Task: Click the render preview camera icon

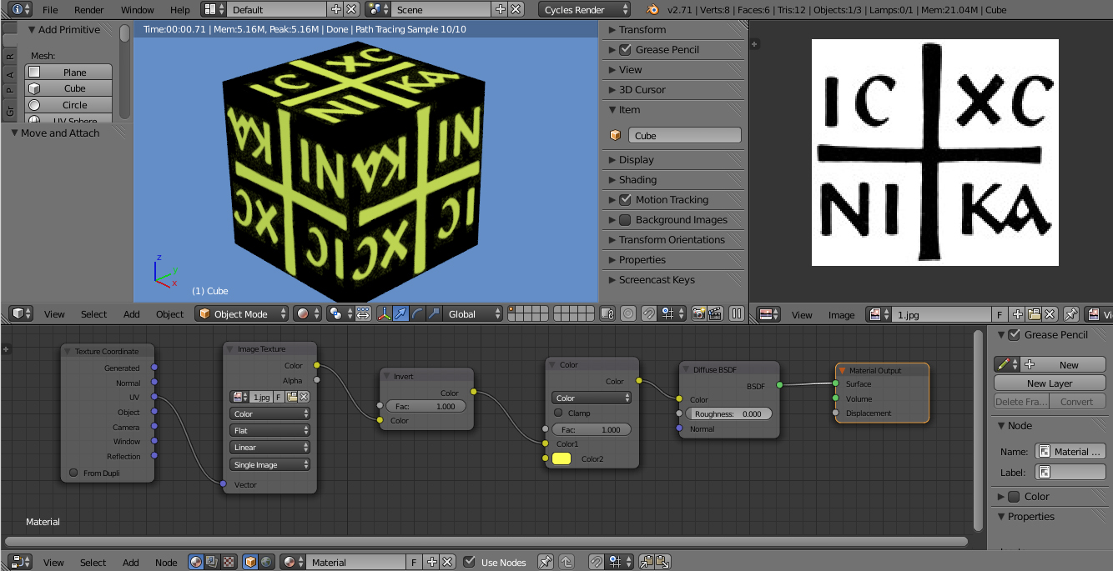Action: click(x=699, y=314)
